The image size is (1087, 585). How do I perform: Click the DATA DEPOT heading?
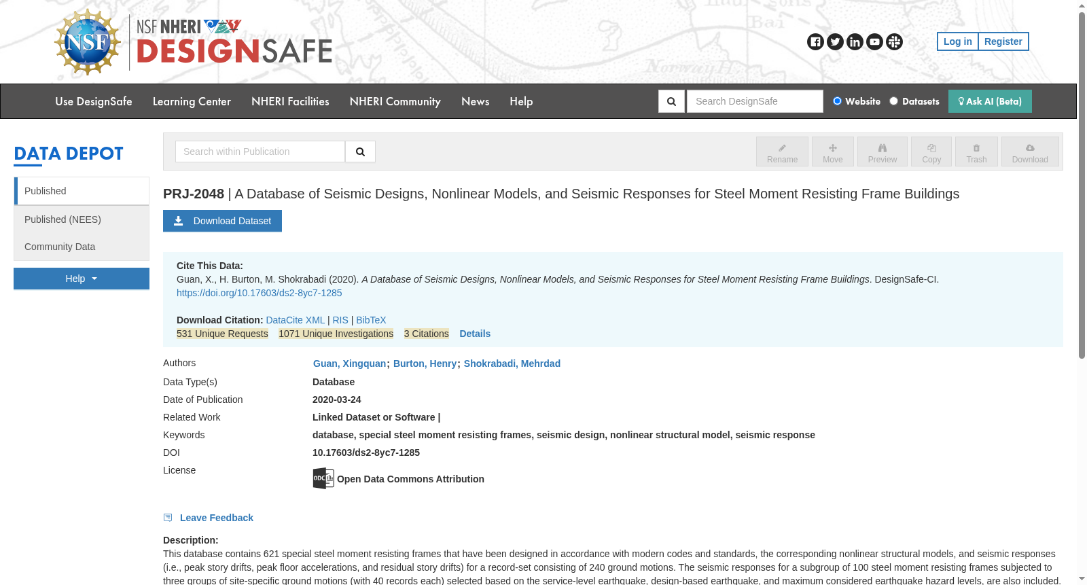tap(69, 154)
